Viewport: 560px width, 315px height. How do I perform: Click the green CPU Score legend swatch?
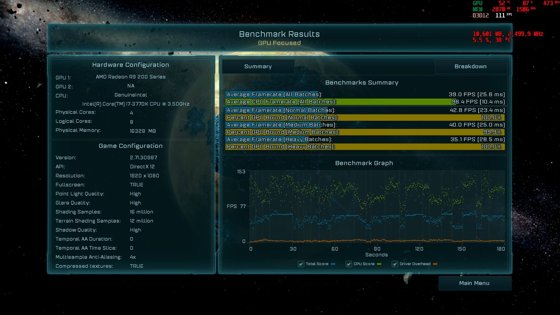(379, 264)
